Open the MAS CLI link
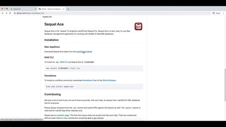Image resolution: width=226 pixels, height=127 pixels. (x=64, y=62)
